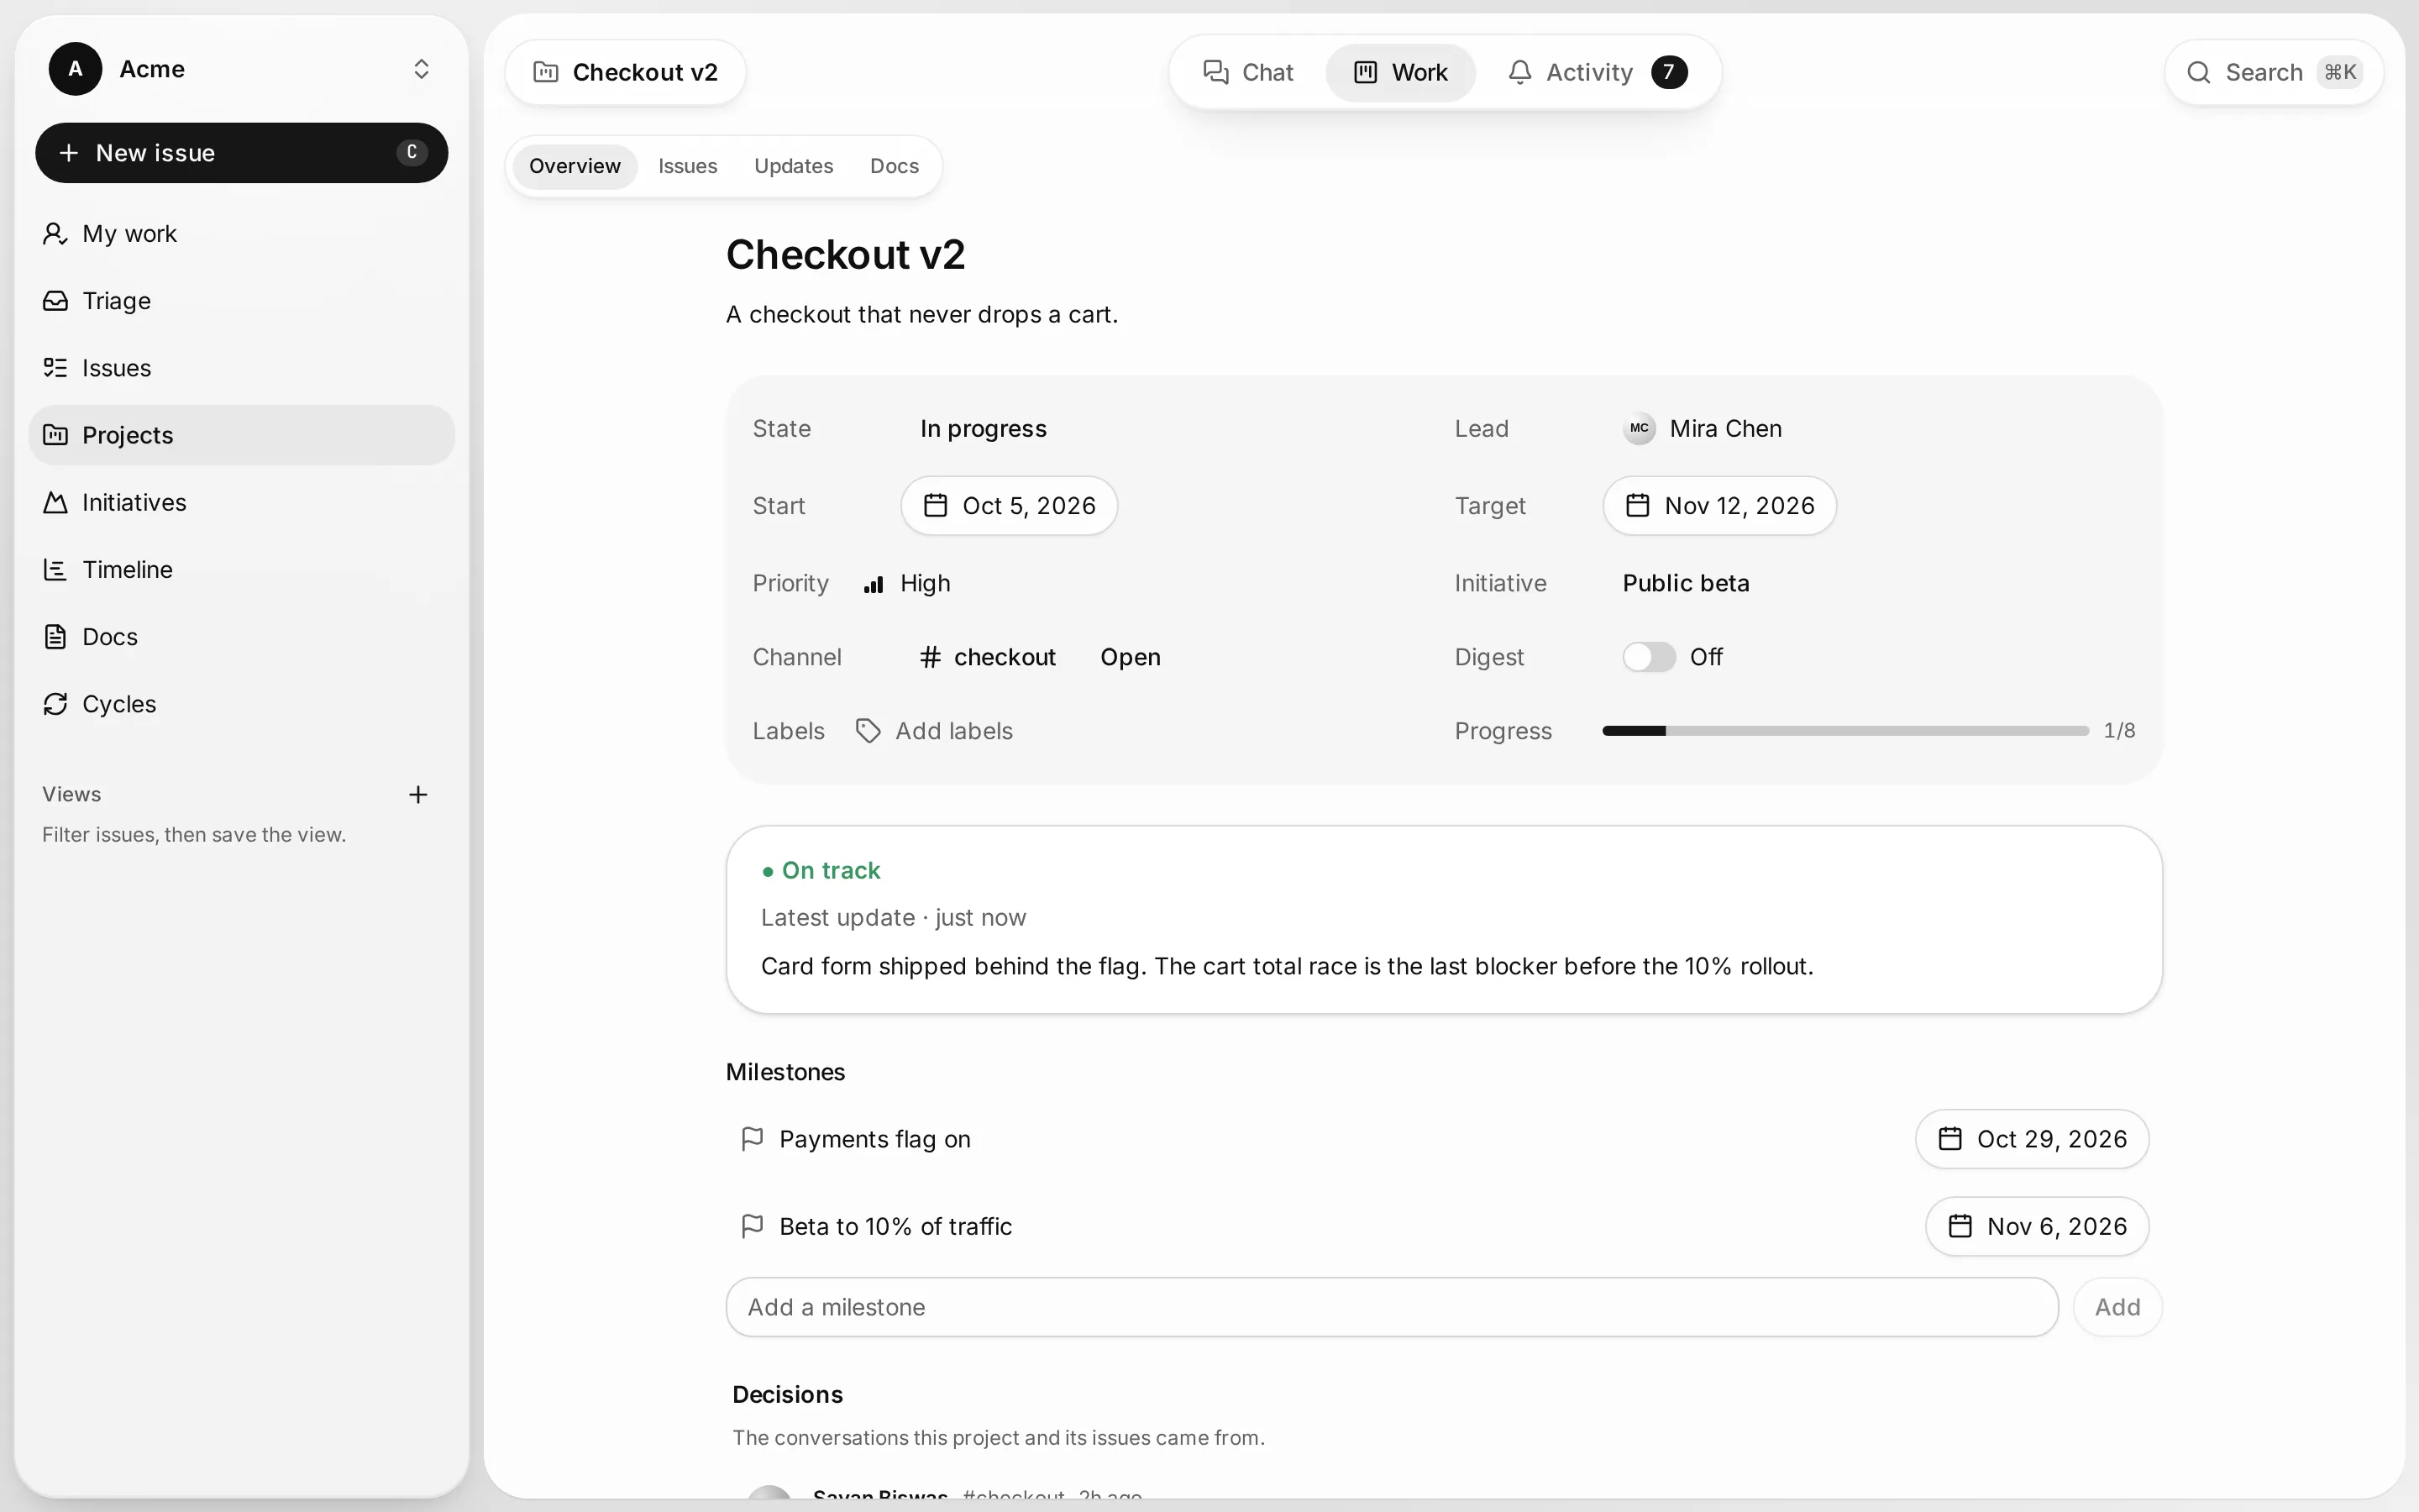Viewport: 2419px width, 1512px height.
Task: Open the project Docs sub-tab
Action: pos(894,166)
